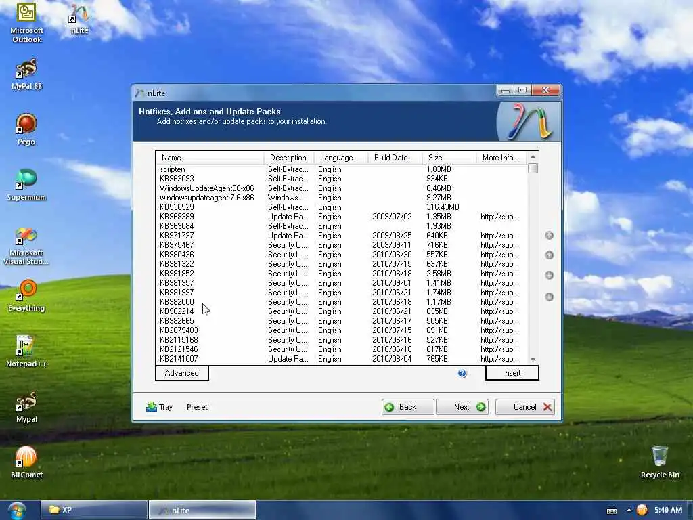Select the Microsoft Visual Studio desktop icon

coord(26,246)
